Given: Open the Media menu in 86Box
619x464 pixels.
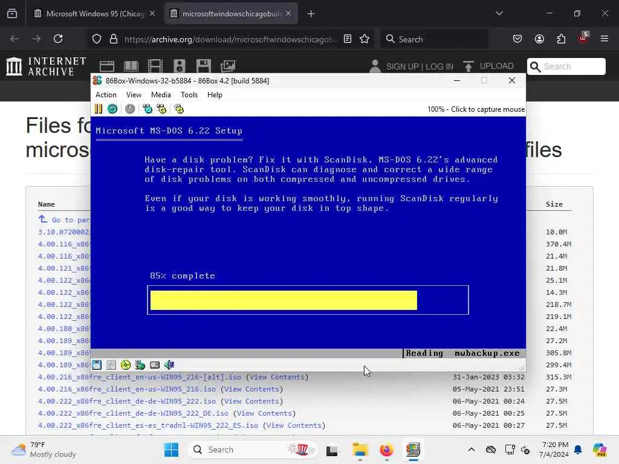Looking at the screenshot, I should [x=161, y=95].
